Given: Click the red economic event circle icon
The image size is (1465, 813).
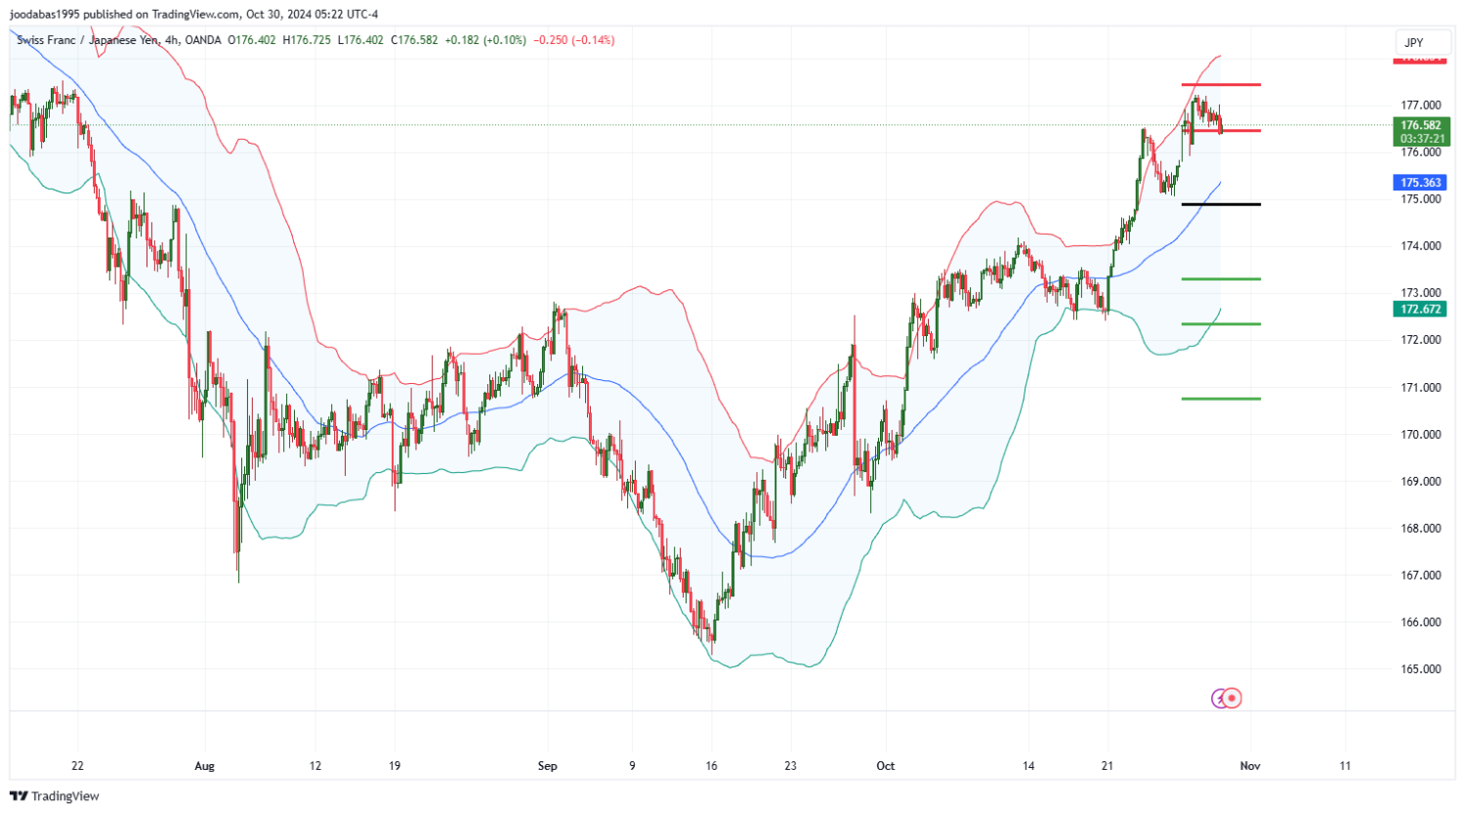Looking at the screenshot, I should [x=1233, y=698].
